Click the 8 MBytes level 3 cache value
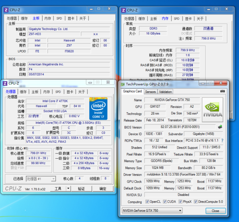The height and width of the screenshot is (222, 239). (84, 168)
